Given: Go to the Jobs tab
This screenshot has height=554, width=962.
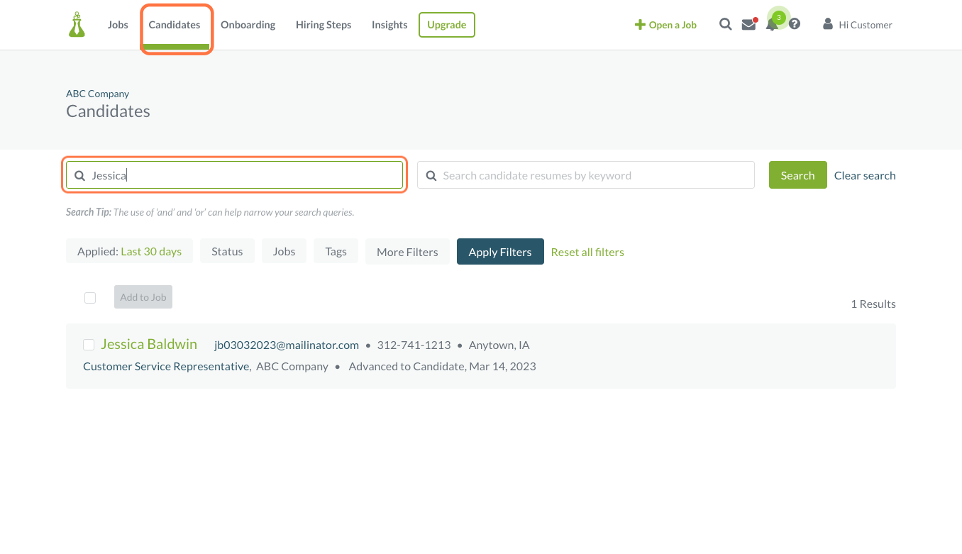Looking at the screenshot, I should [x=118, y=25].
